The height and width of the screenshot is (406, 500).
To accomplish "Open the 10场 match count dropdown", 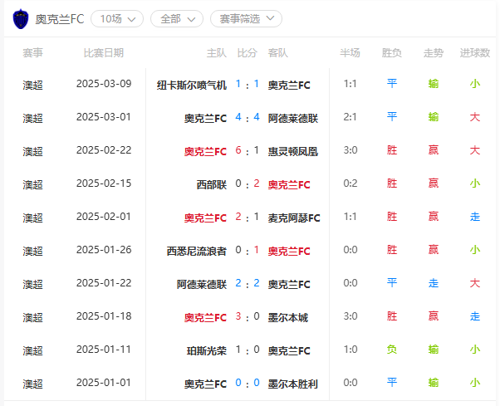I will coord(117,19).
